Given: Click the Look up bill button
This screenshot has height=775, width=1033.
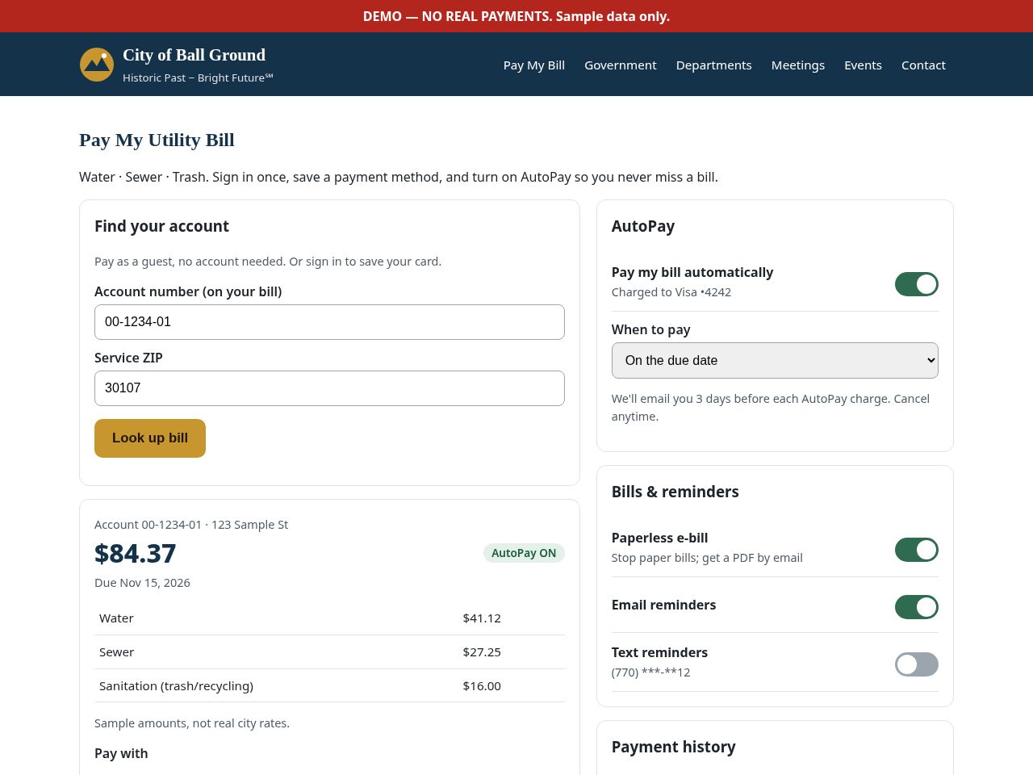Looking at the screenshot, I should tap(150, 438).
